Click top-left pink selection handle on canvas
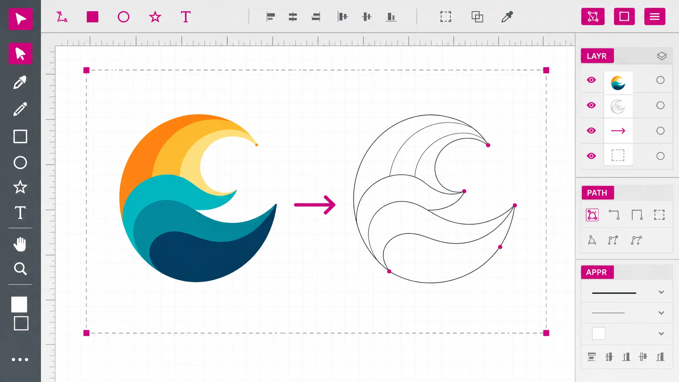The width and height of the screenshot is (679, 382). click(x=87, y=70)
